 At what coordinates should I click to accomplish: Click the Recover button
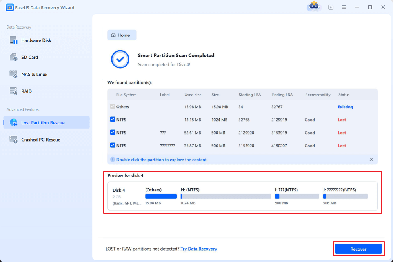(358, 249)
